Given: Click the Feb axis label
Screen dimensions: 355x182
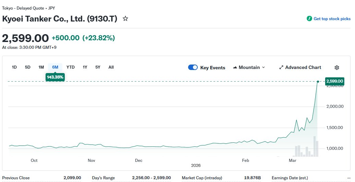Looking at the screenshot, I should point(245,160).
